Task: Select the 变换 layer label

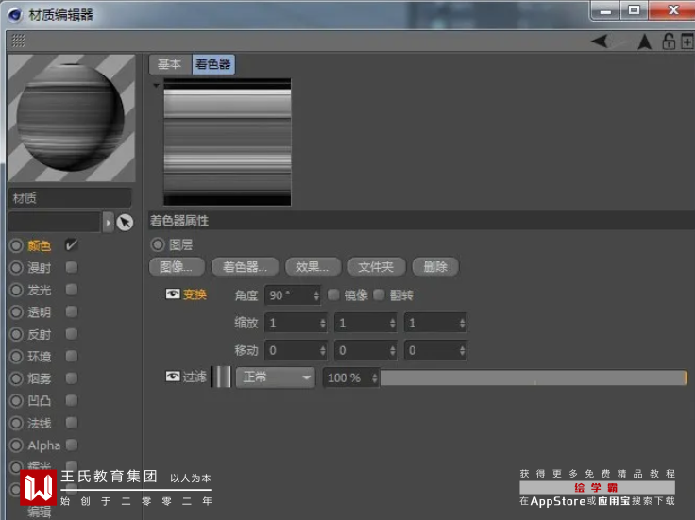Action: (x=195, y=294)
